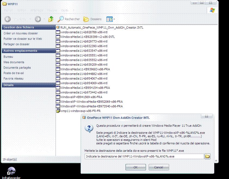Screen dimensions: 229x179
Task: Select icon of windowsmedia11-kb929773-x86-intl
Action: tap(58, 41)
